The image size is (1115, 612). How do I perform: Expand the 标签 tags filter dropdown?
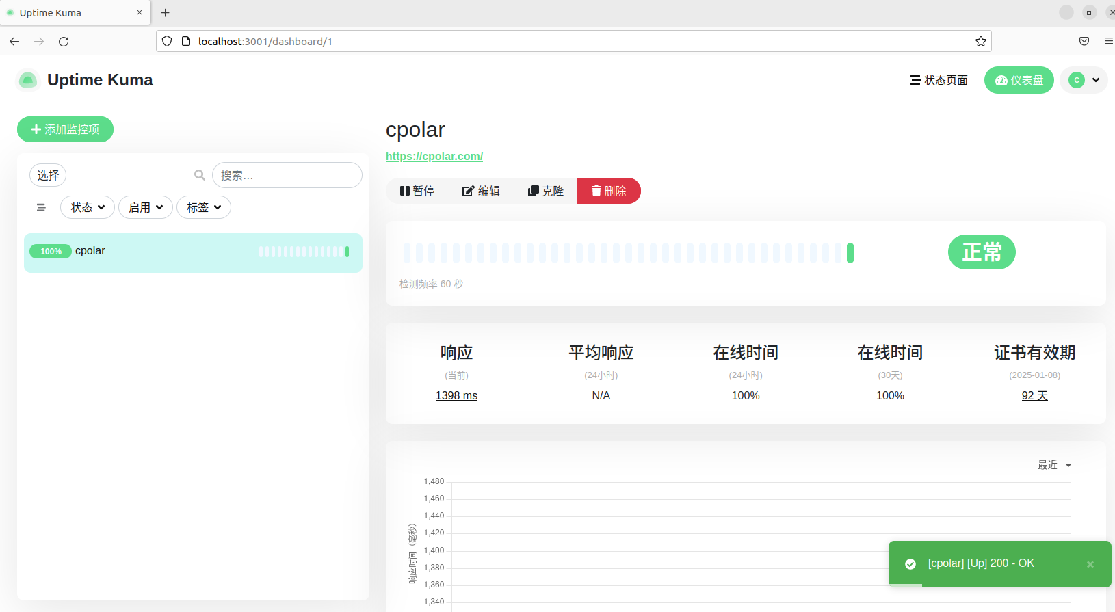[204, 207]
